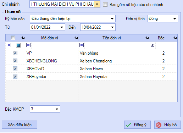Click the Bậc filter field
The width and height of the screenshot is (183, 133).
point(166,45)
